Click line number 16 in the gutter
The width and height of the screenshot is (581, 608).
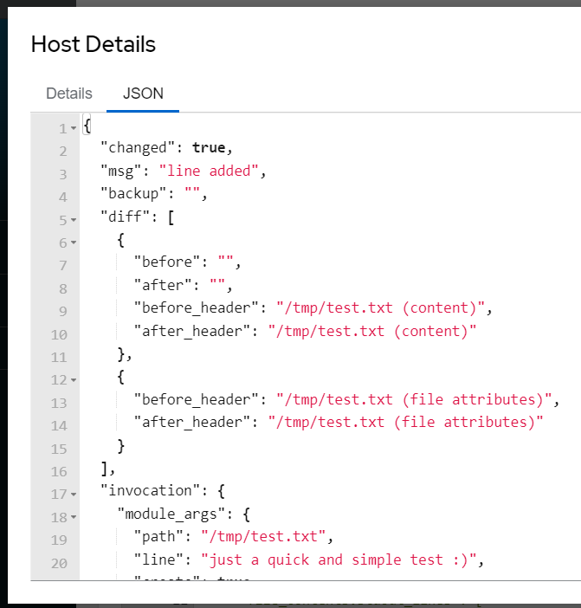point(59,471)
